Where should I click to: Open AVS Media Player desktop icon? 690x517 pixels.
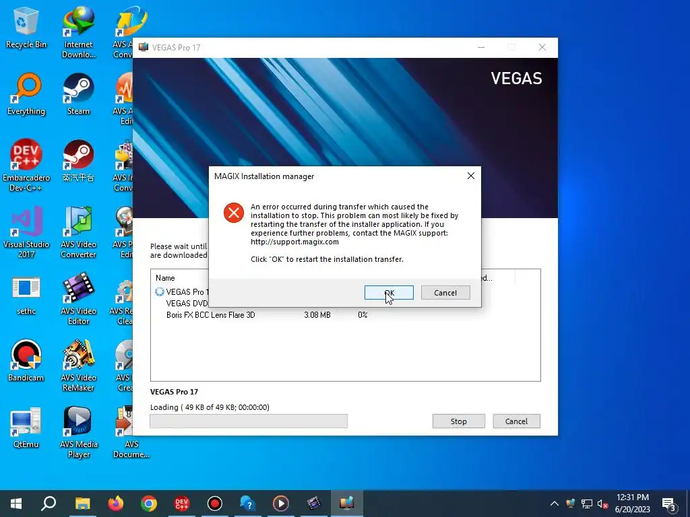pos(78,433)
